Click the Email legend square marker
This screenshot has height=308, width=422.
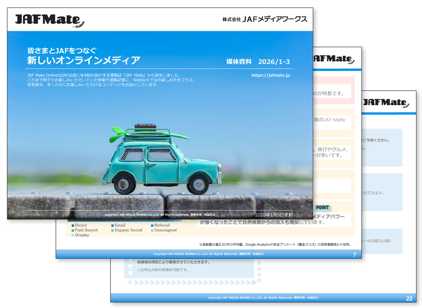(x=112, y=225)
